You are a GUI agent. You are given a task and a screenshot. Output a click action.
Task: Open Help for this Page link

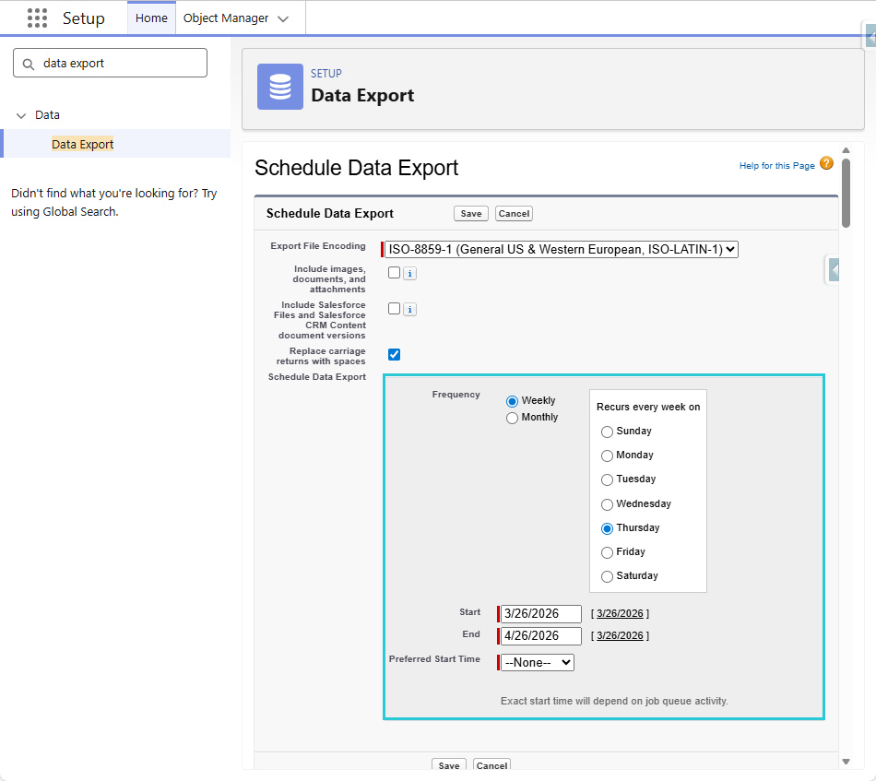click(777, 165)
